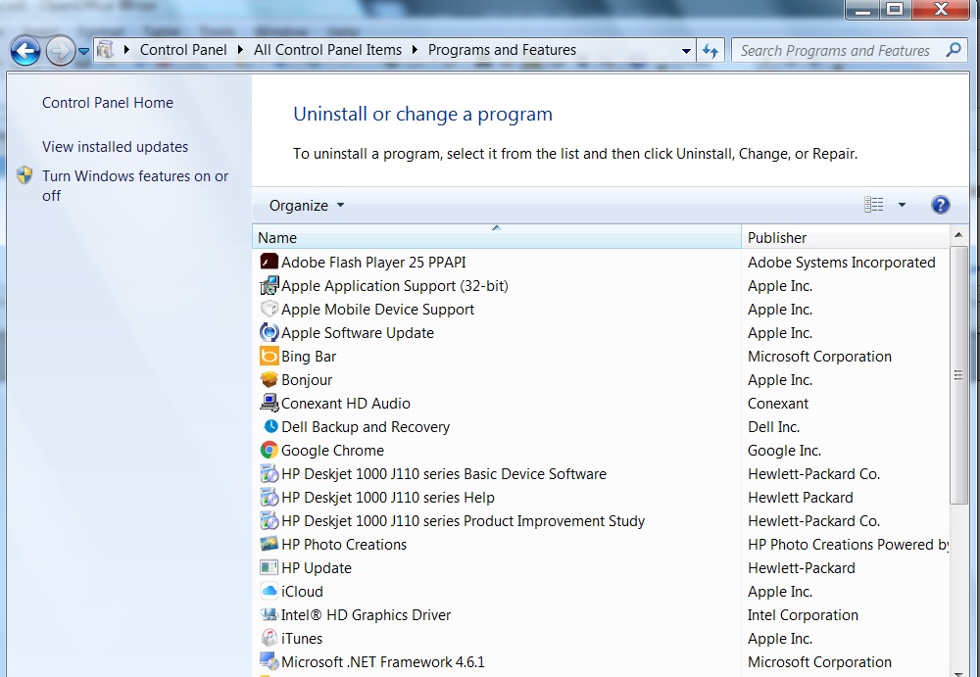Select the Bonjour program name

pyautogui.click(x=306, y=380)
